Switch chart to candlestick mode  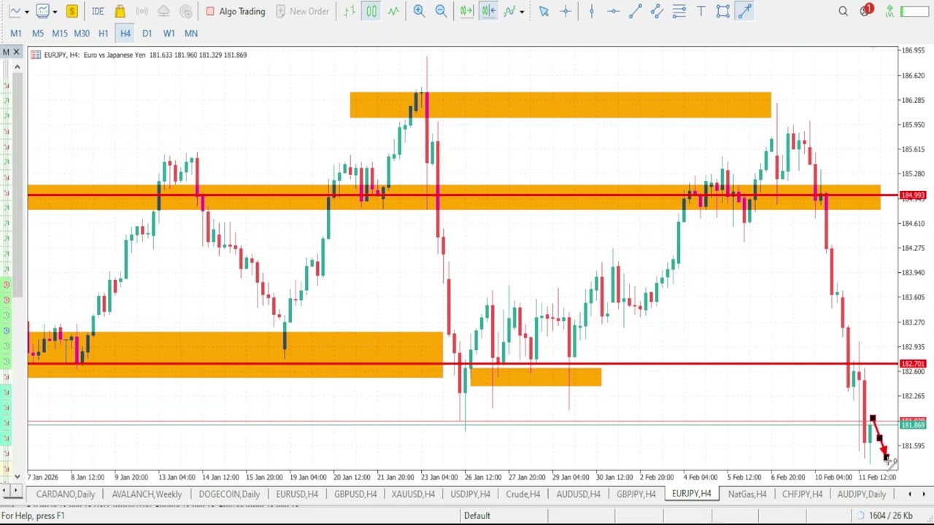point(371,11)
